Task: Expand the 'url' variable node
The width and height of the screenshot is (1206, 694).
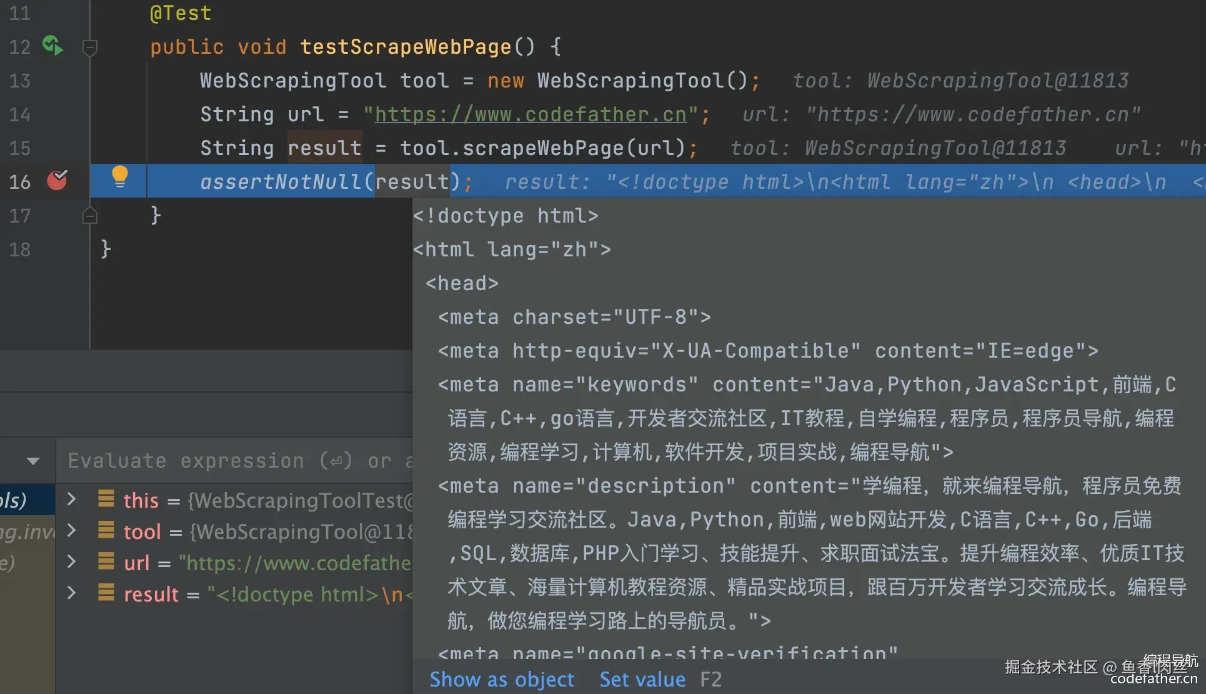Action: coord(72,561)
